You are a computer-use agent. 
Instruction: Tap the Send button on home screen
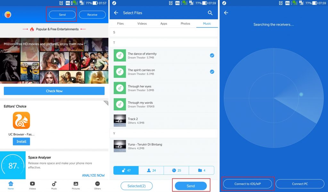tap(62, 15)
